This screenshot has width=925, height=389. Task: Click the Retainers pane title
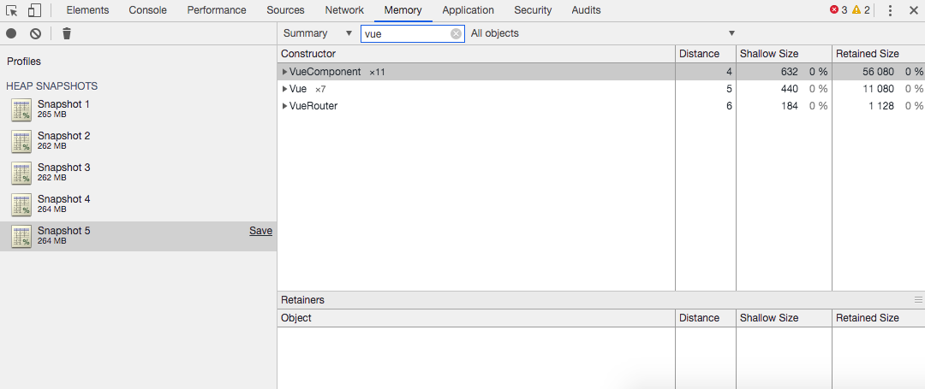click(x=302, y=299)
